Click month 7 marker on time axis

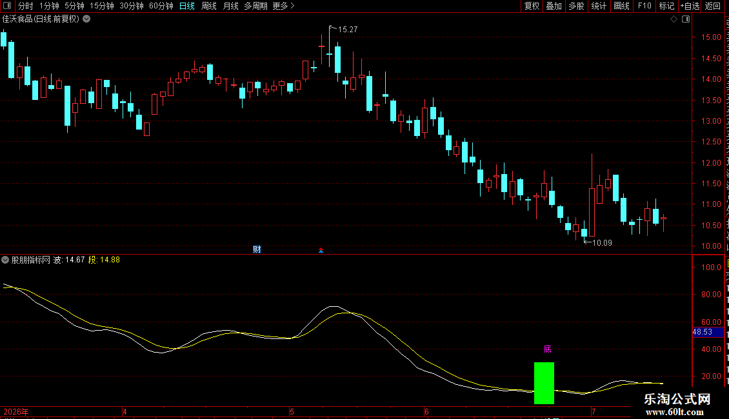coord(594,411)
